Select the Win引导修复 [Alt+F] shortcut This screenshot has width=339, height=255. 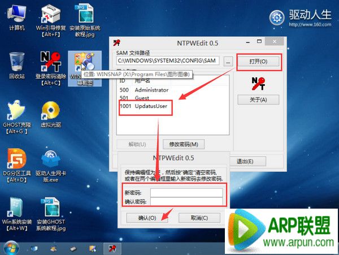51,20
